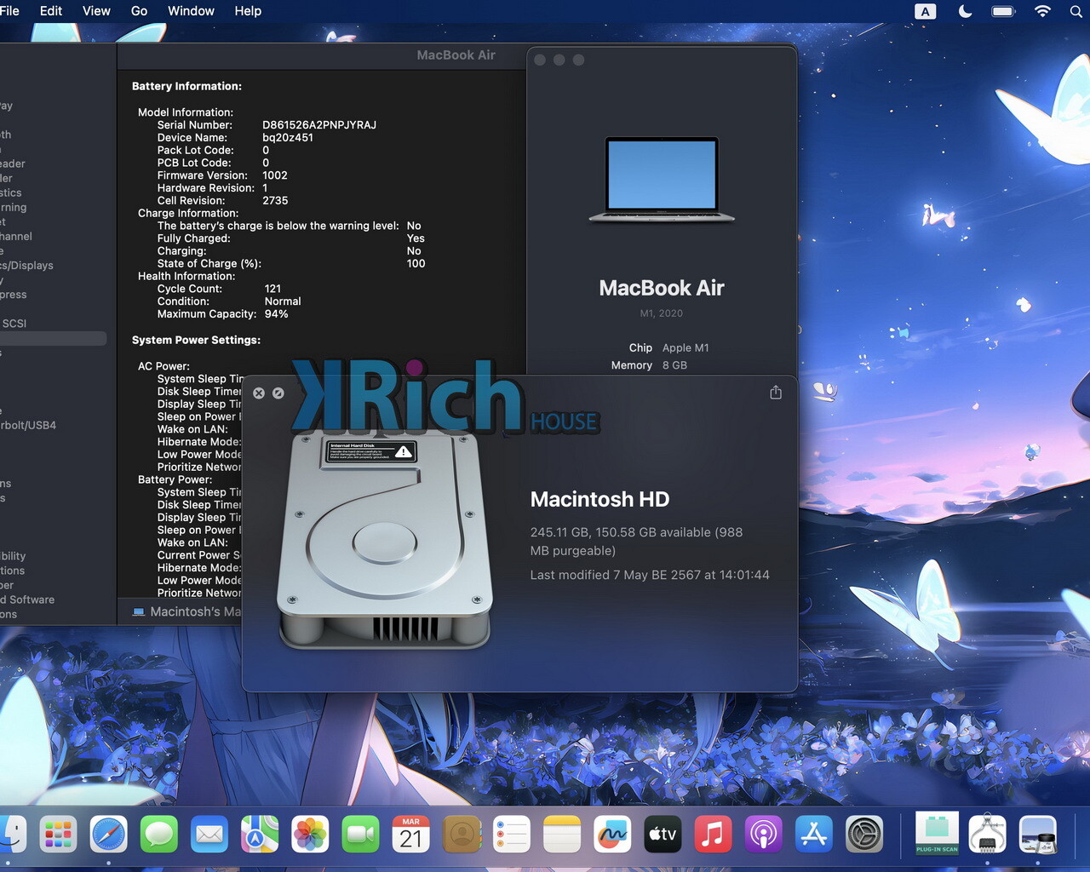
Task: Close the Macintosh HD Quick Look panel
Action: pyautogui.click(x=259, y=393)
